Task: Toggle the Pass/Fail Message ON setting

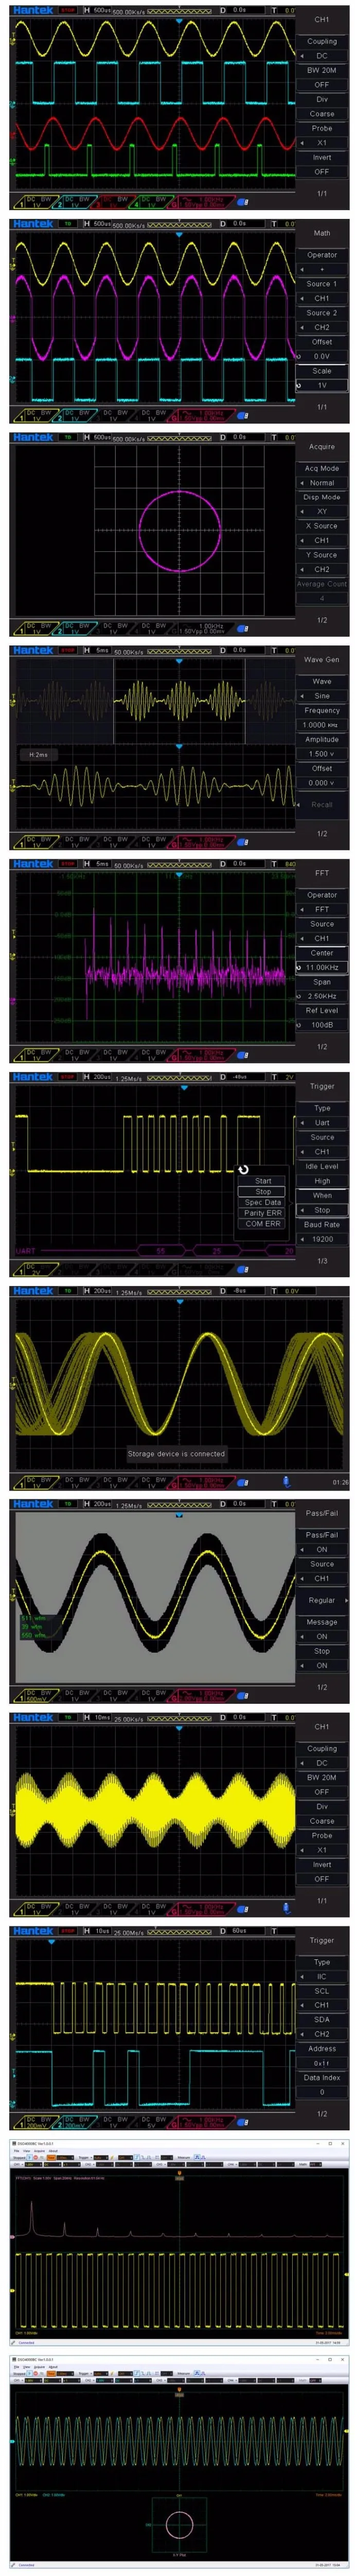Action: (x=322, y=1636)
